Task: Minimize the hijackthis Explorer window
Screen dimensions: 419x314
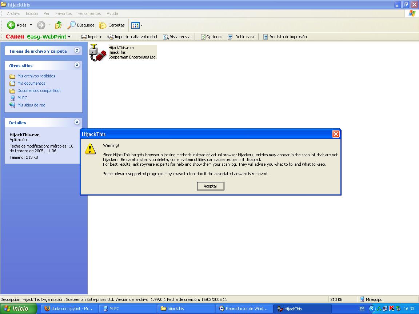Action: click(x=397, y=4)
